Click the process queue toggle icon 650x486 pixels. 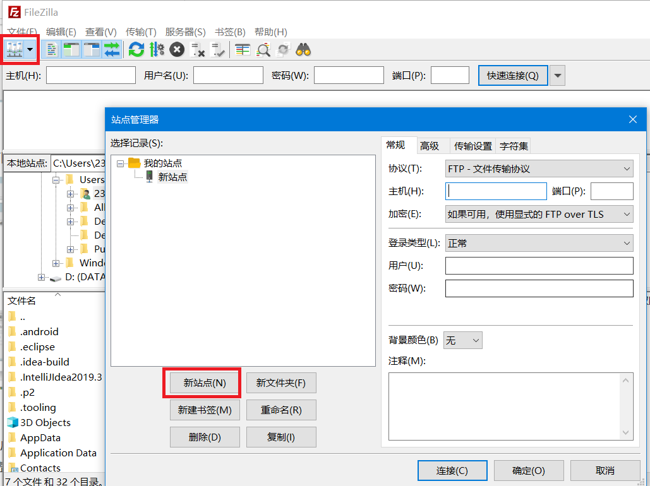click(x=157, y=50)
